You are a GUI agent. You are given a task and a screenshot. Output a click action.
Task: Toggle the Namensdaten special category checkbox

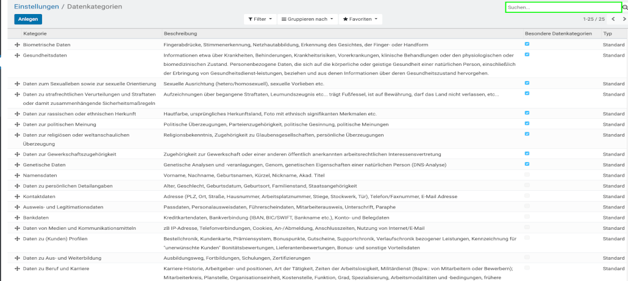click(527, 174)
